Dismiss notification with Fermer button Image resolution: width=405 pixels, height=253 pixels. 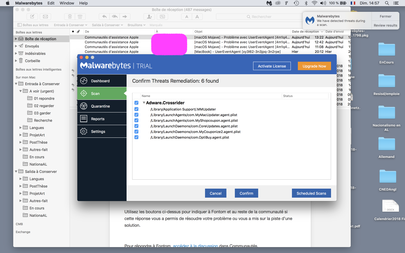tap(386, 16)
